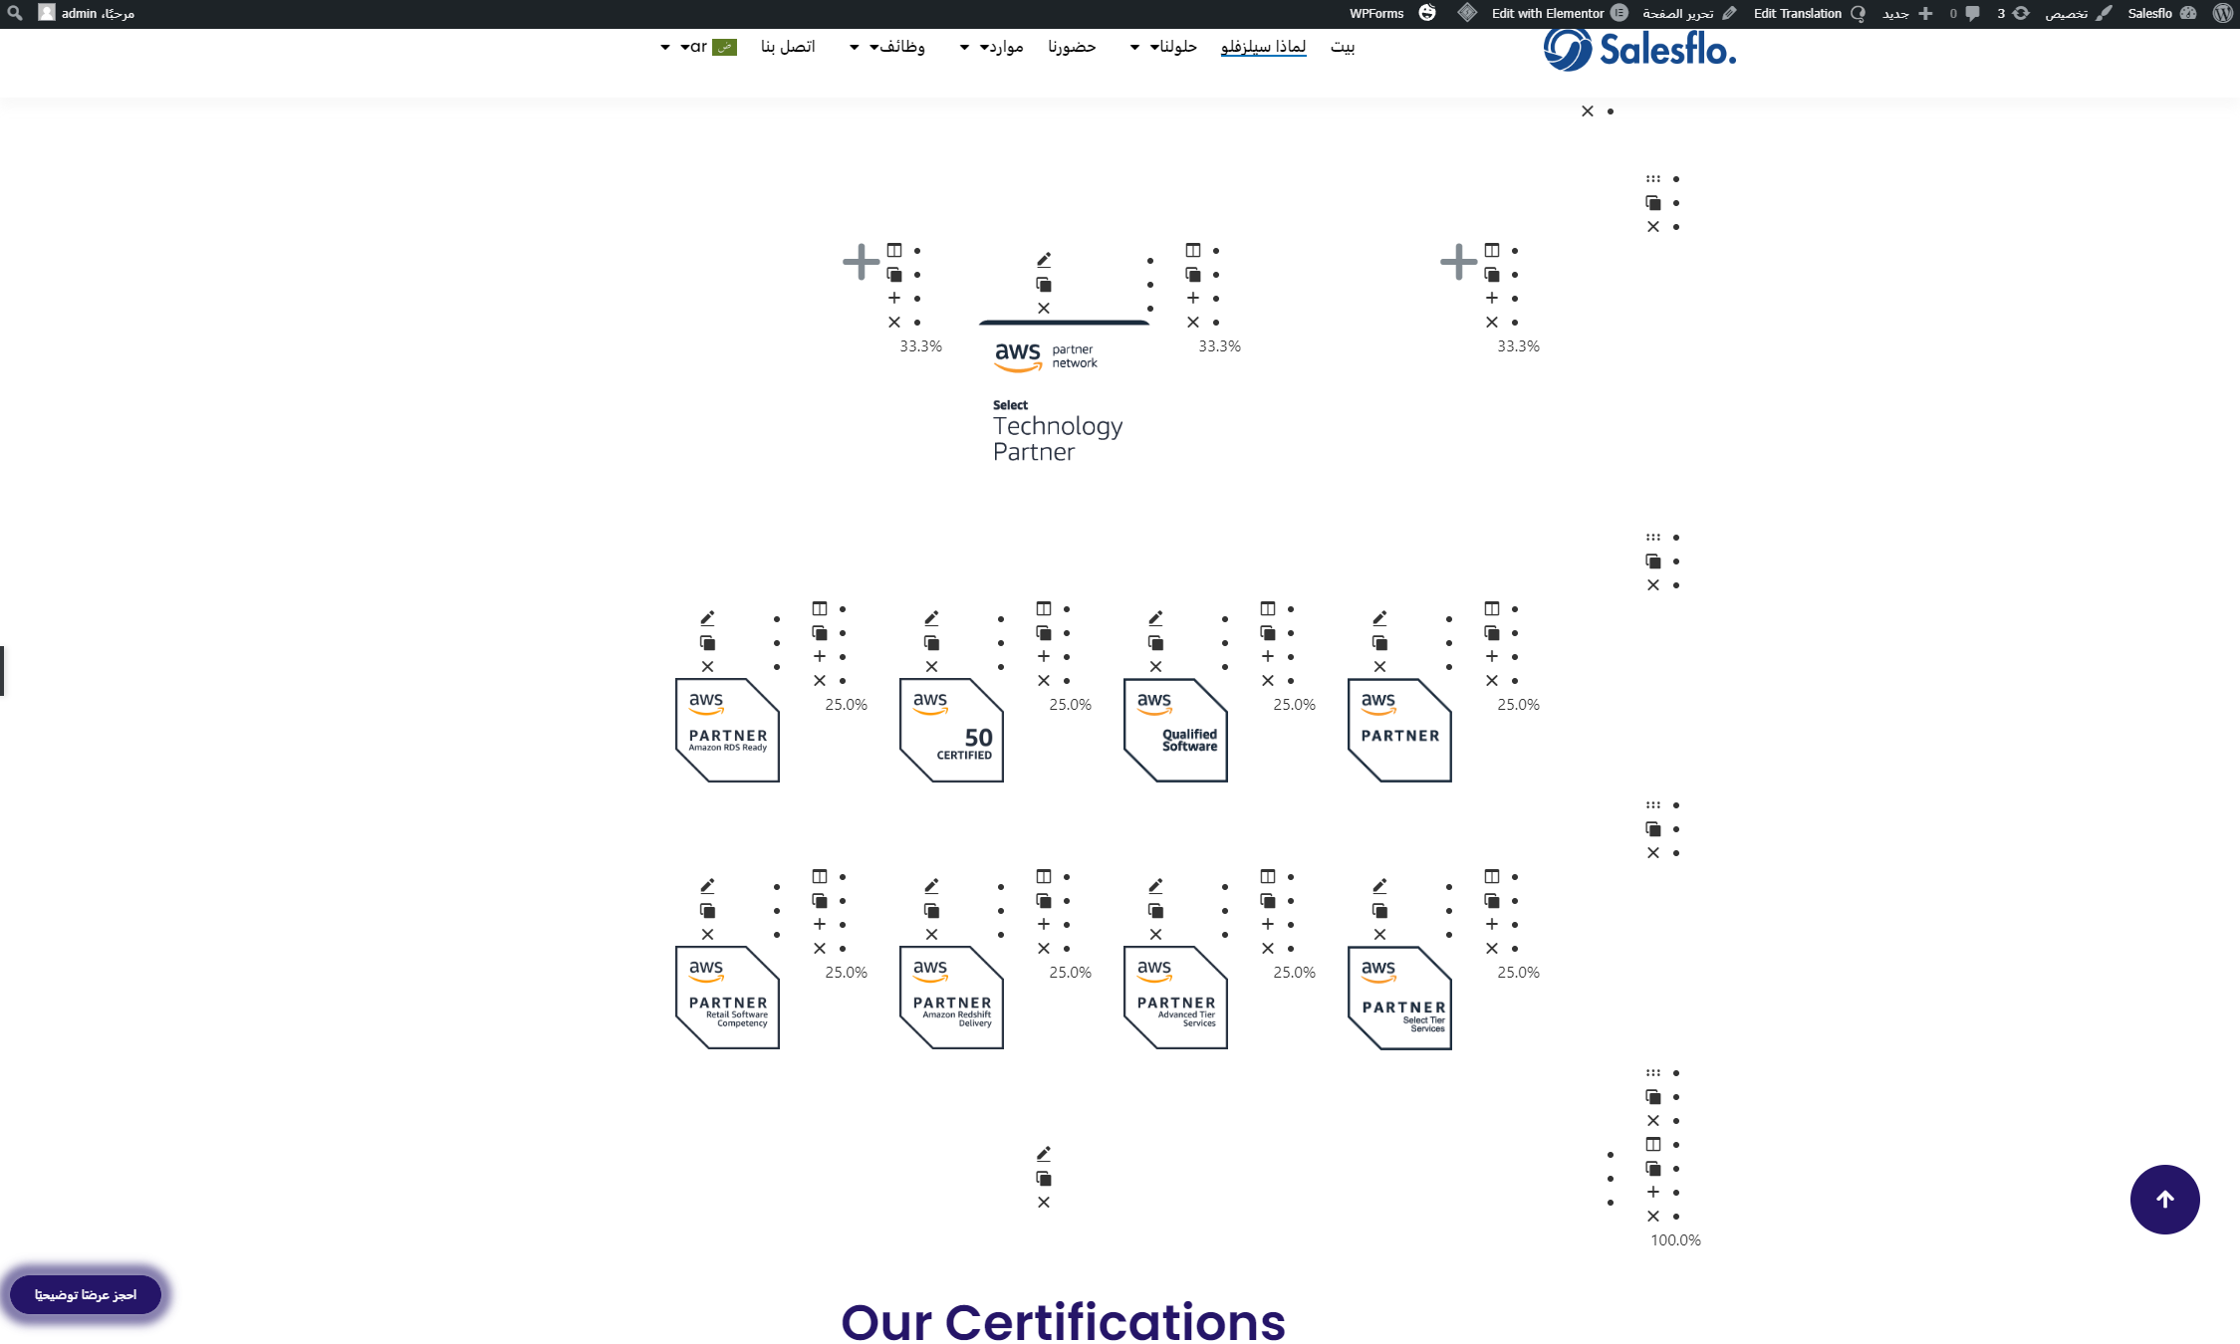Click the pencil edit icon above the 50 Certified badge
This screenshot has width=2240, height=1344.
[931, 618]
